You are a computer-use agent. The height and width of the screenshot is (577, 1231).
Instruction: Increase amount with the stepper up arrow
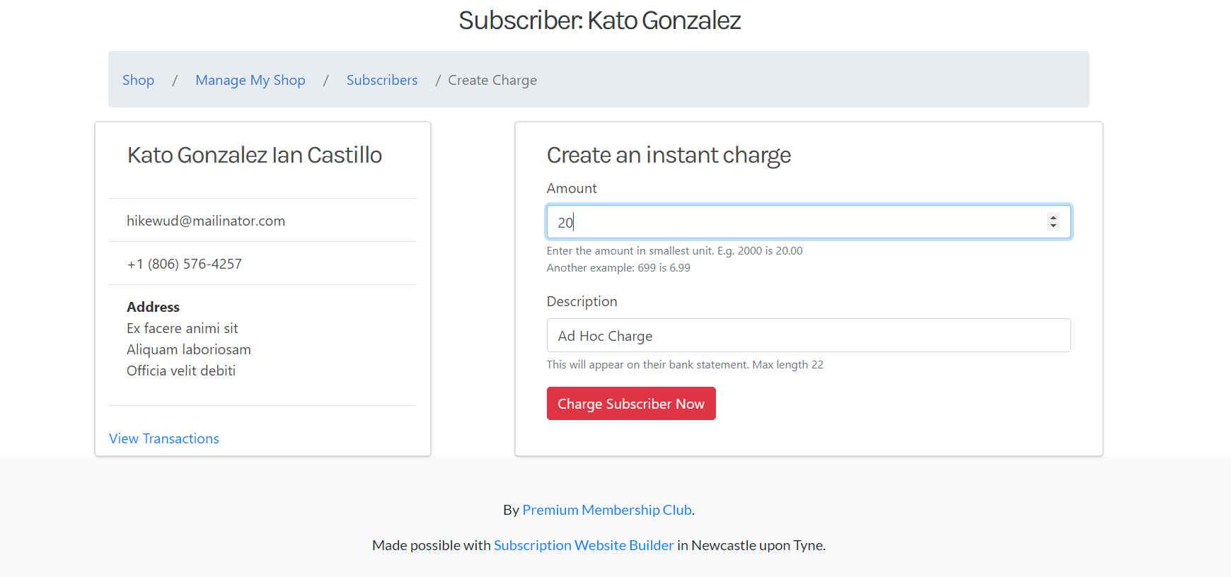click(1053, 218)
